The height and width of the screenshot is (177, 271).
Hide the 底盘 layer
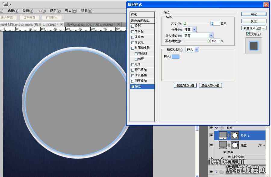[211, 145]
